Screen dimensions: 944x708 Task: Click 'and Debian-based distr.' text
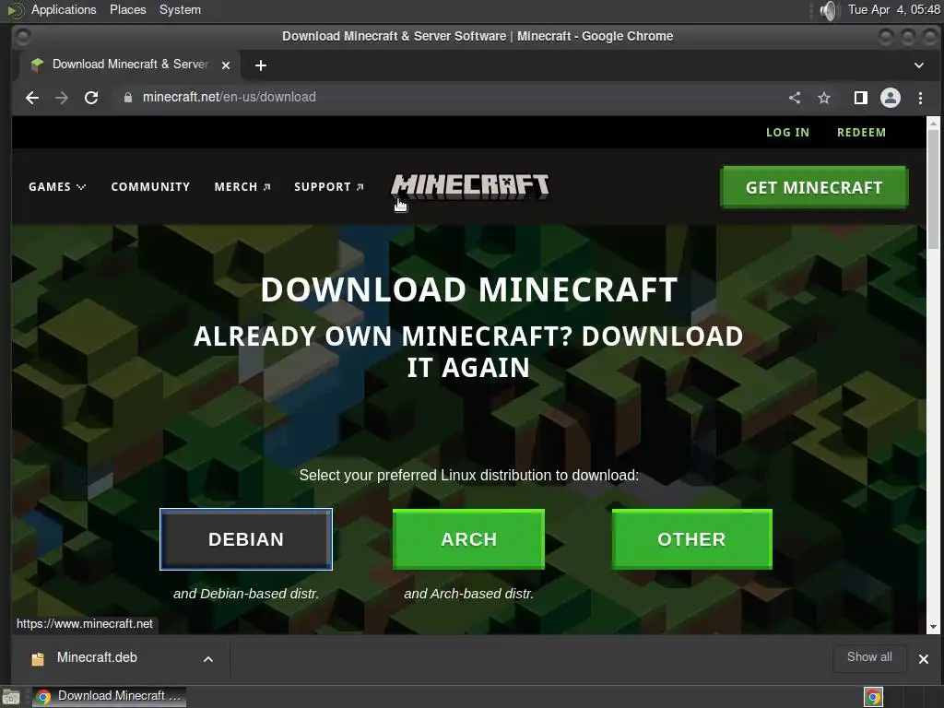[245, 594]
